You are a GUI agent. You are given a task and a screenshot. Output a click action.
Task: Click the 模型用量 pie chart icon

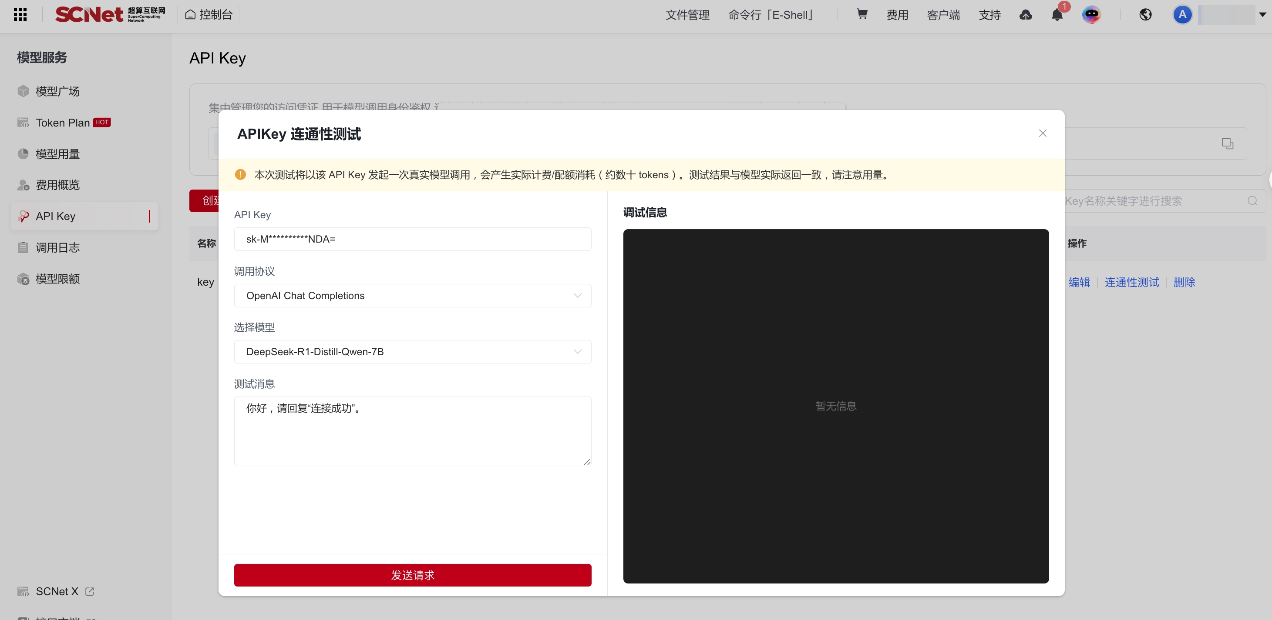point(23,154)
